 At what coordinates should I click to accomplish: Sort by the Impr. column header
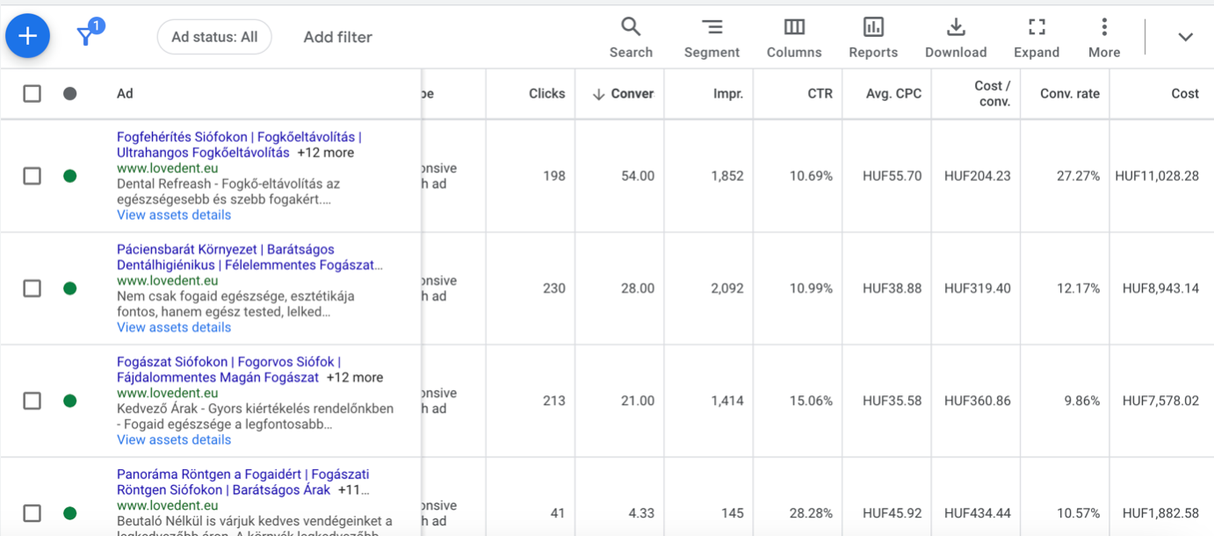coord(728,93)
